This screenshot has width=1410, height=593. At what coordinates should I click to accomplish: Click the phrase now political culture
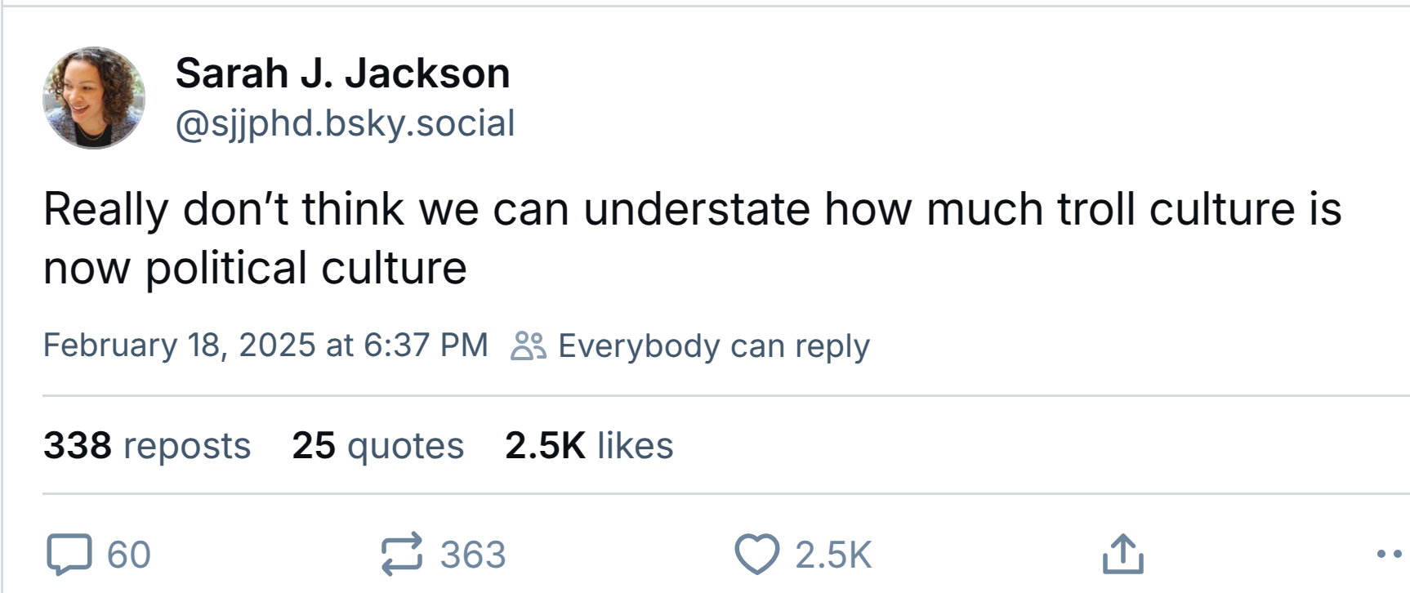255,268
